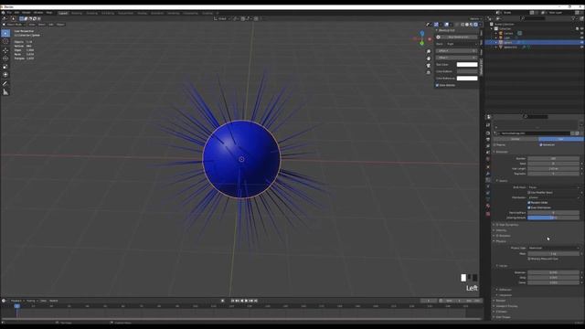585x329 pixels.
Task: Expand the Viewport Display panel
Action: [x=506, y=306]
